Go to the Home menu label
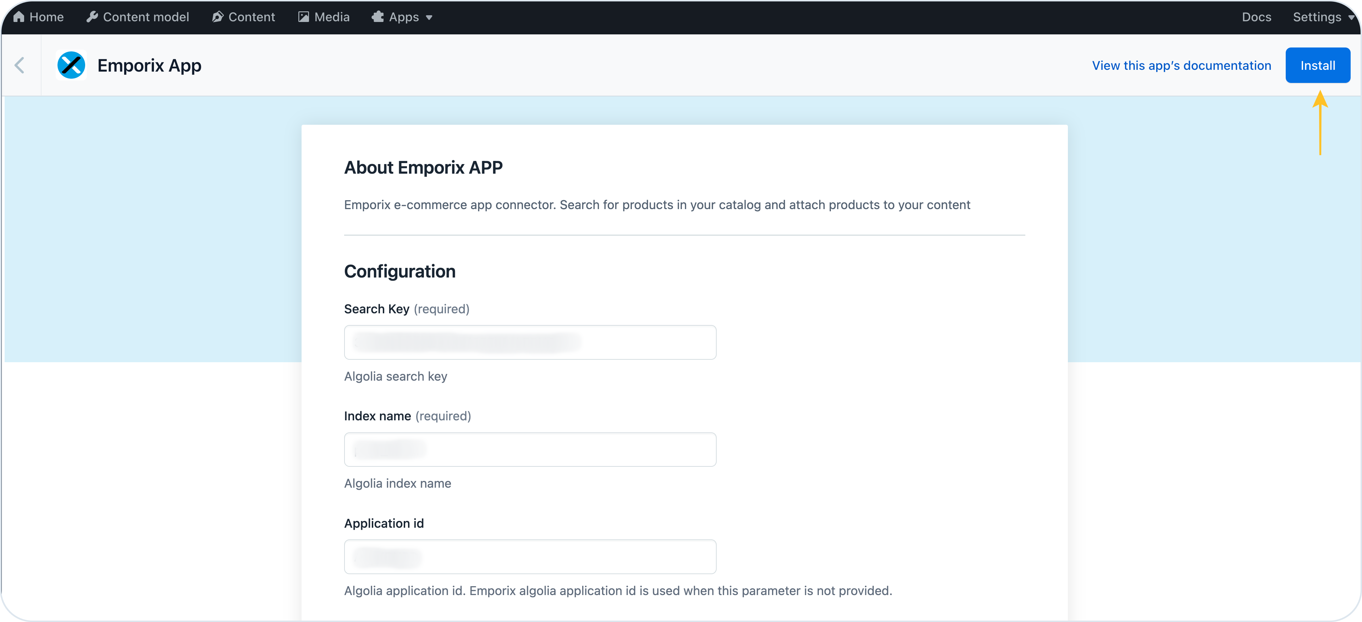1362x622 pixels. tap(46, 17)
